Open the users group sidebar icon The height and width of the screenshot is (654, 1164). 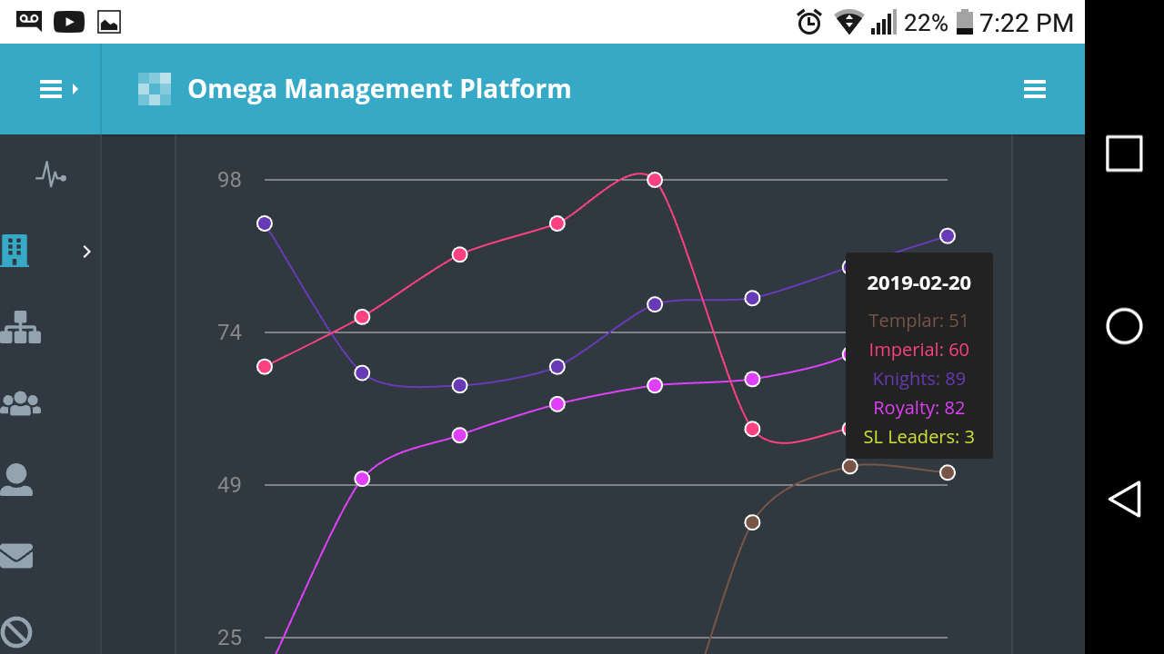point(20,403)
